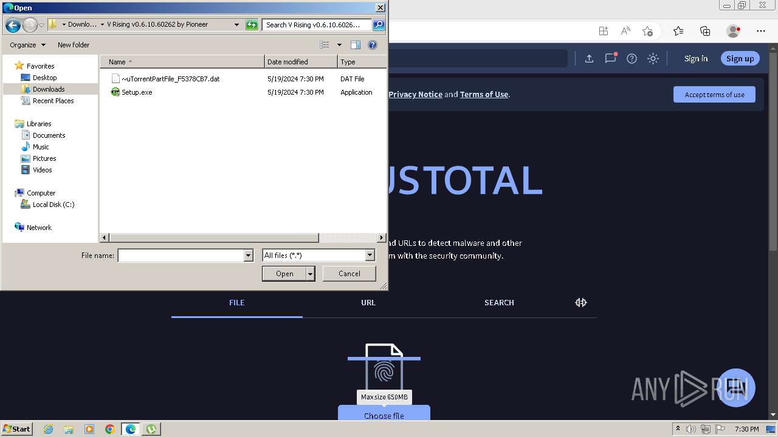Open File Explorer from taskbar
This screenshot has width=778, height=437.
pyautogui.click(x=69, y=429)
